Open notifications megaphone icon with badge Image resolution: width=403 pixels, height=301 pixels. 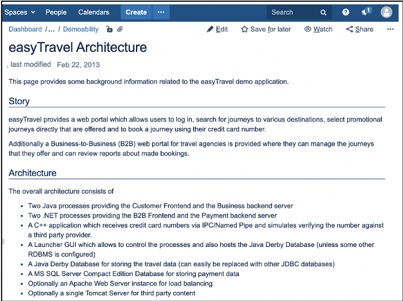tap(366, 11)
